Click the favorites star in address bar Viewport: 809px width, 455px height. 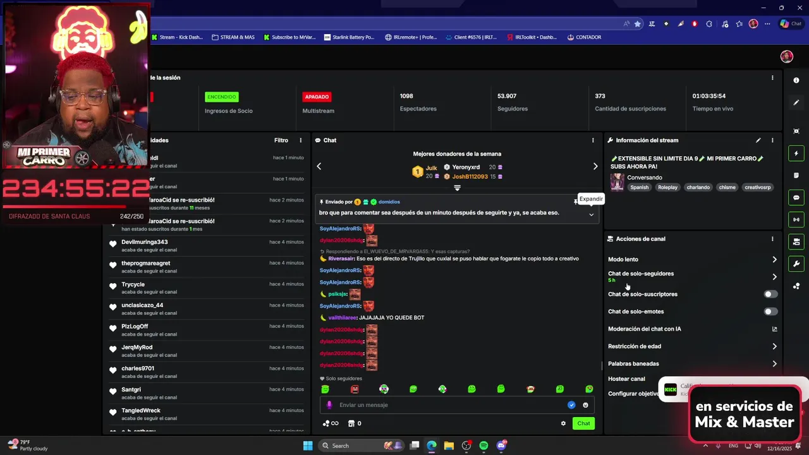click(637, 24)
